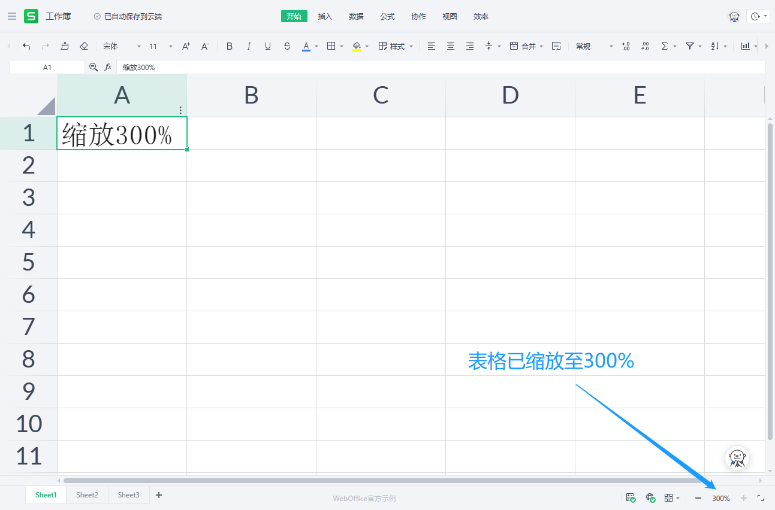Click the formula bar with 缩放300%

(440, 68)
